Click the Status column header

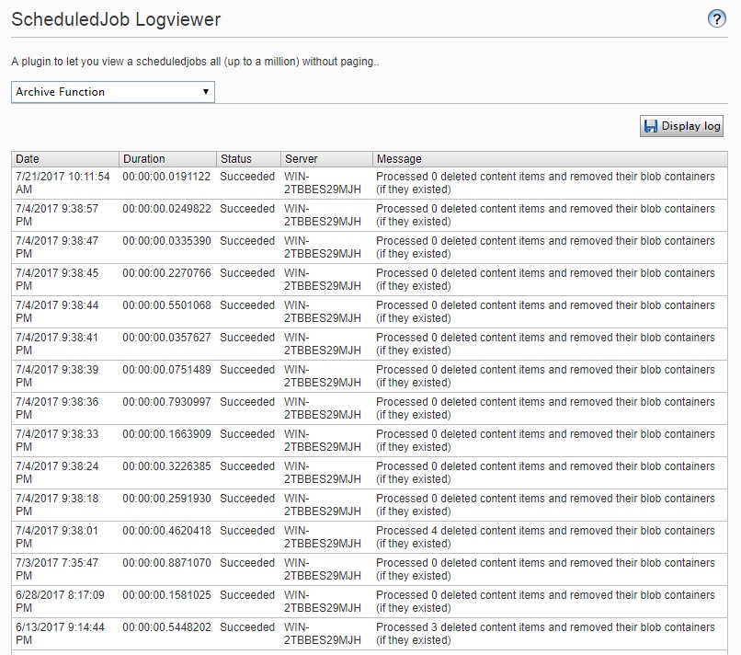(239, 158)
